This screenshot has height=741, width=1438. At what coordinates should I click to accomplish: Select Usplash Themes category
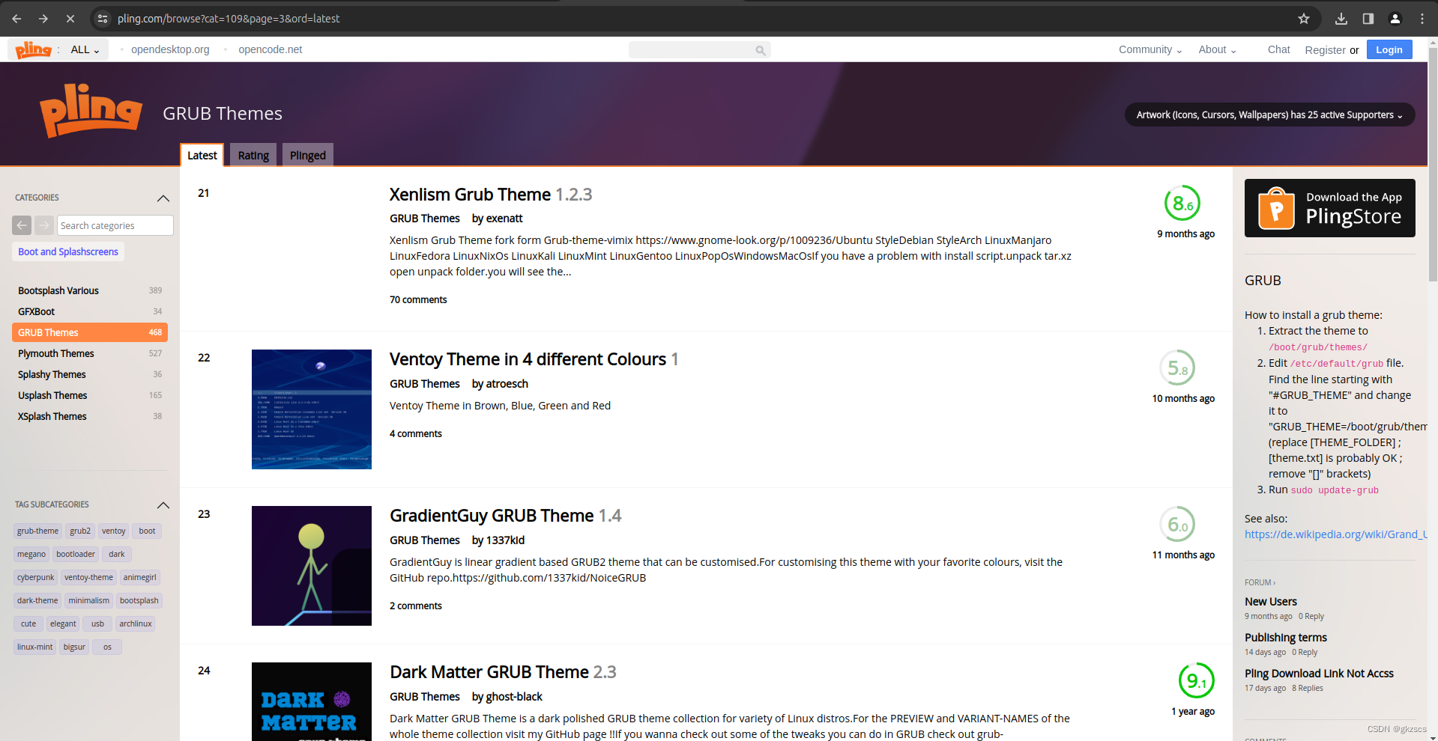click(x=90, y=395)
